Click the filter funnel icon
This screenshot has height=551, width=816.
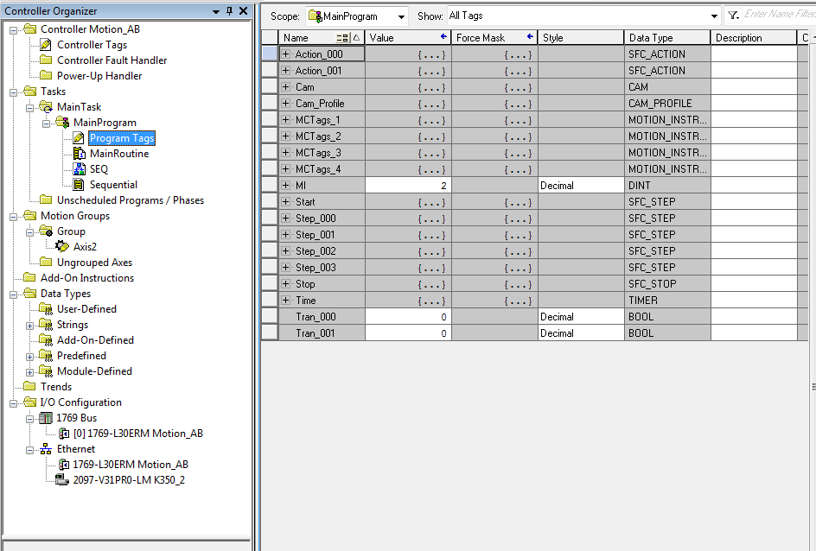(x=733, y=16)
